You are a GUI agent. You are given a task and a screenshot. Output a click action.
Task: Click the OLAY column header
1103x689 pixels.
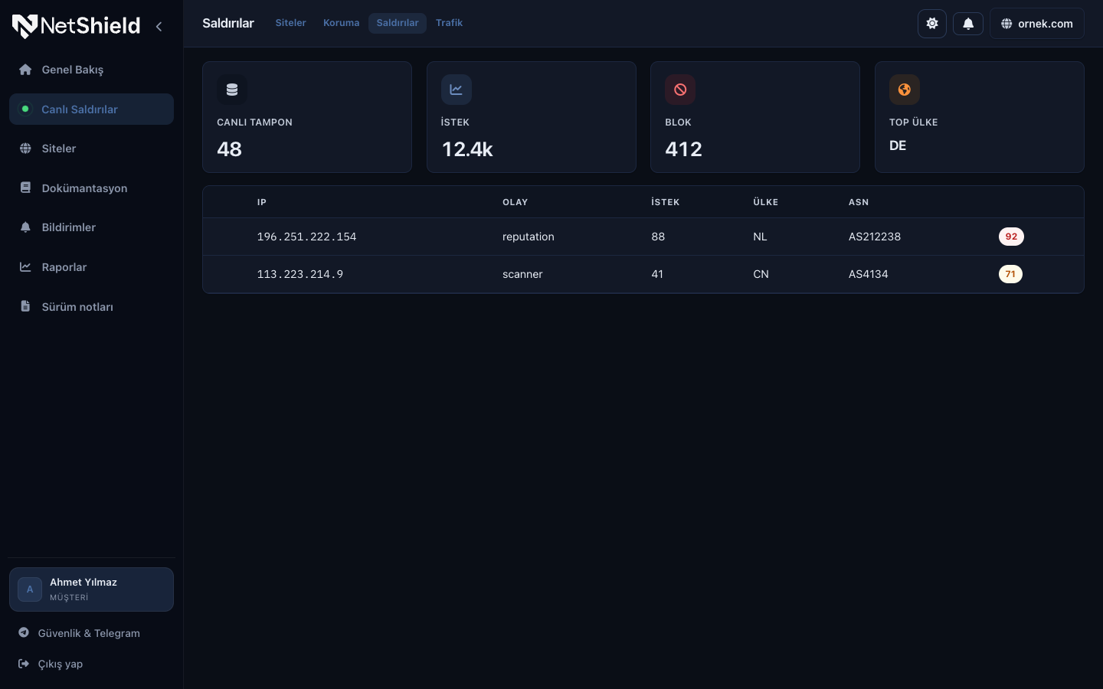pyautogui.click(x=515, y=202)
